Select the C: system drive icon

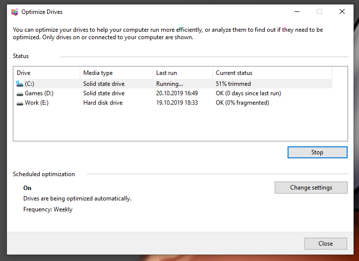tap(19, 84)
